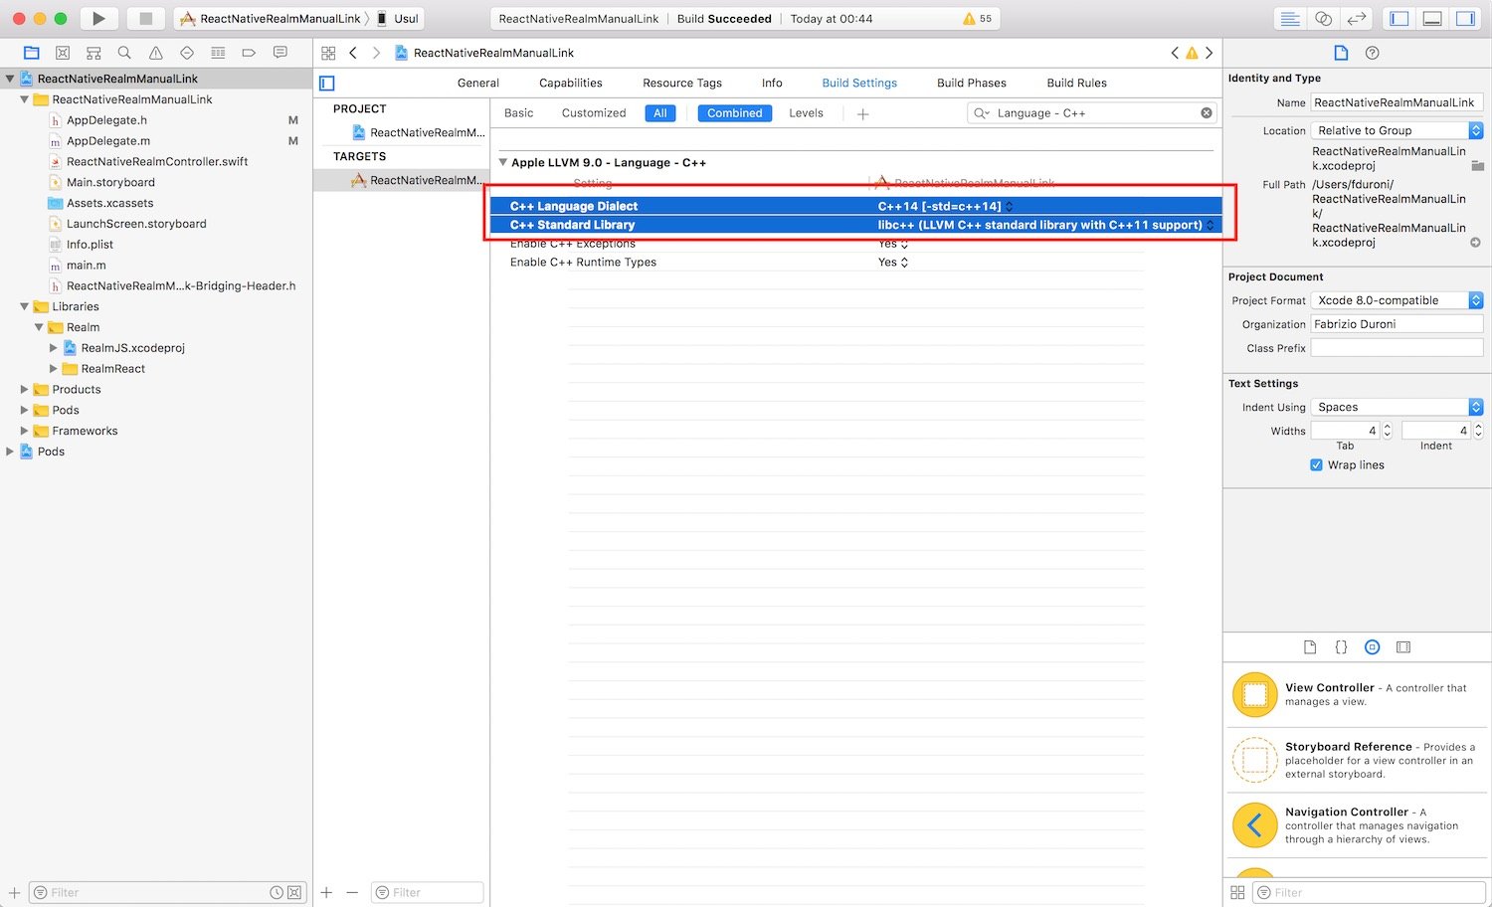Image resolution: width=1492 pixels, height=907 pixels.
Task: Toggle the Debug area visibility
Action: pyautogui.click(x=1432, y=19)
